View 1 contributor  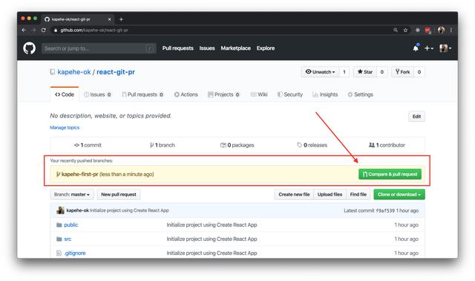(387, 145)
